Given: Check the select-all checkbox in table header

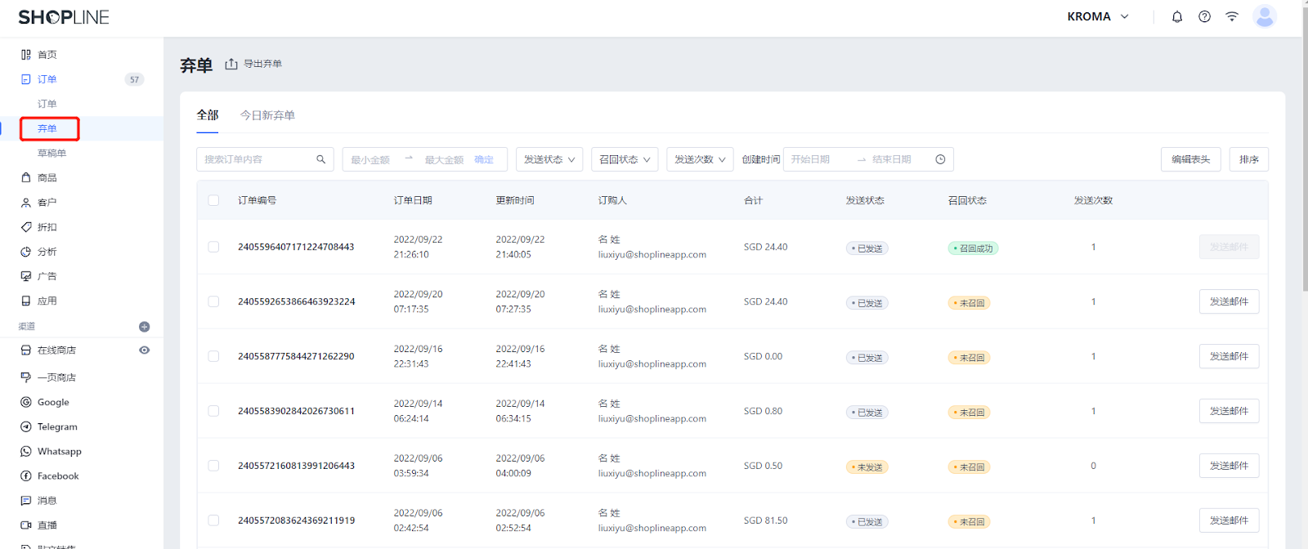Looking at the screenshot, I should point(213,200).
